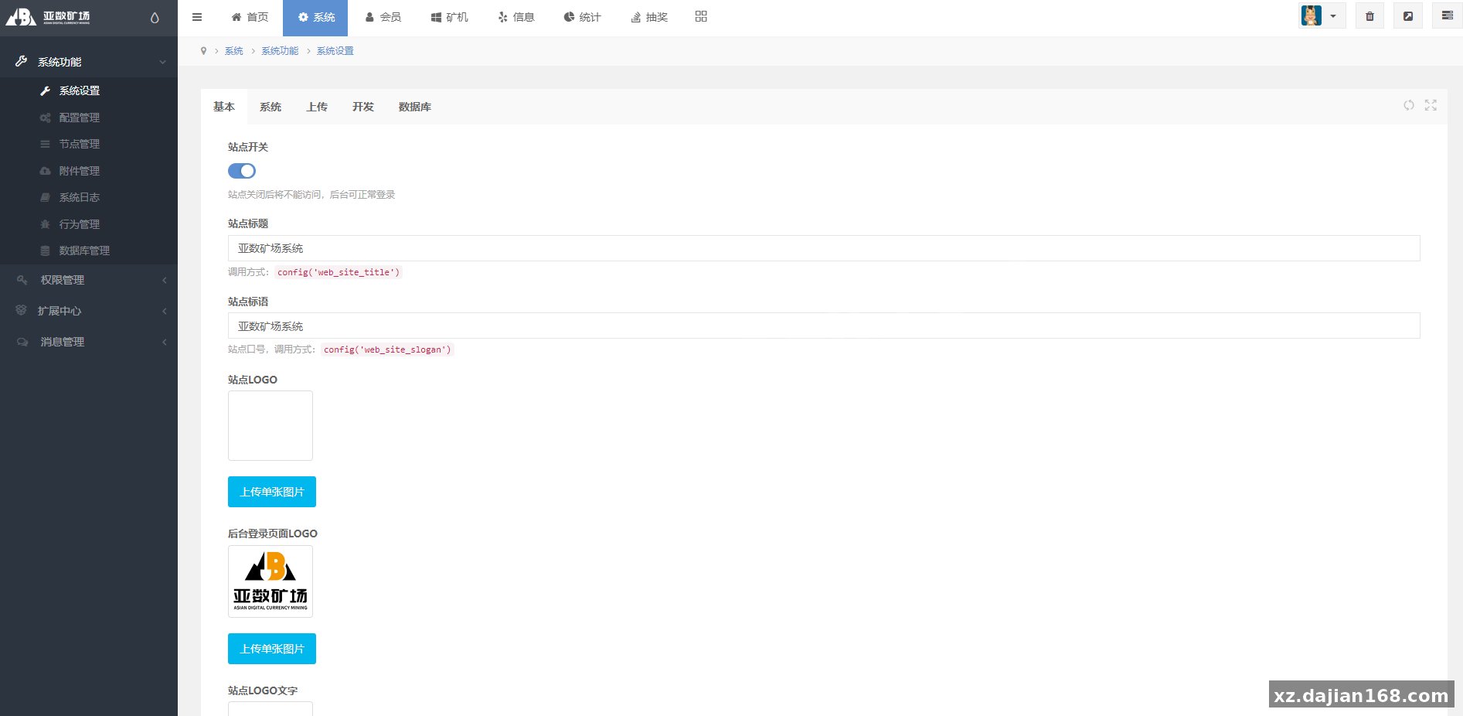Click the 系统设置 breadcrumb link
1463x716 pixels.
coord(335,51)
